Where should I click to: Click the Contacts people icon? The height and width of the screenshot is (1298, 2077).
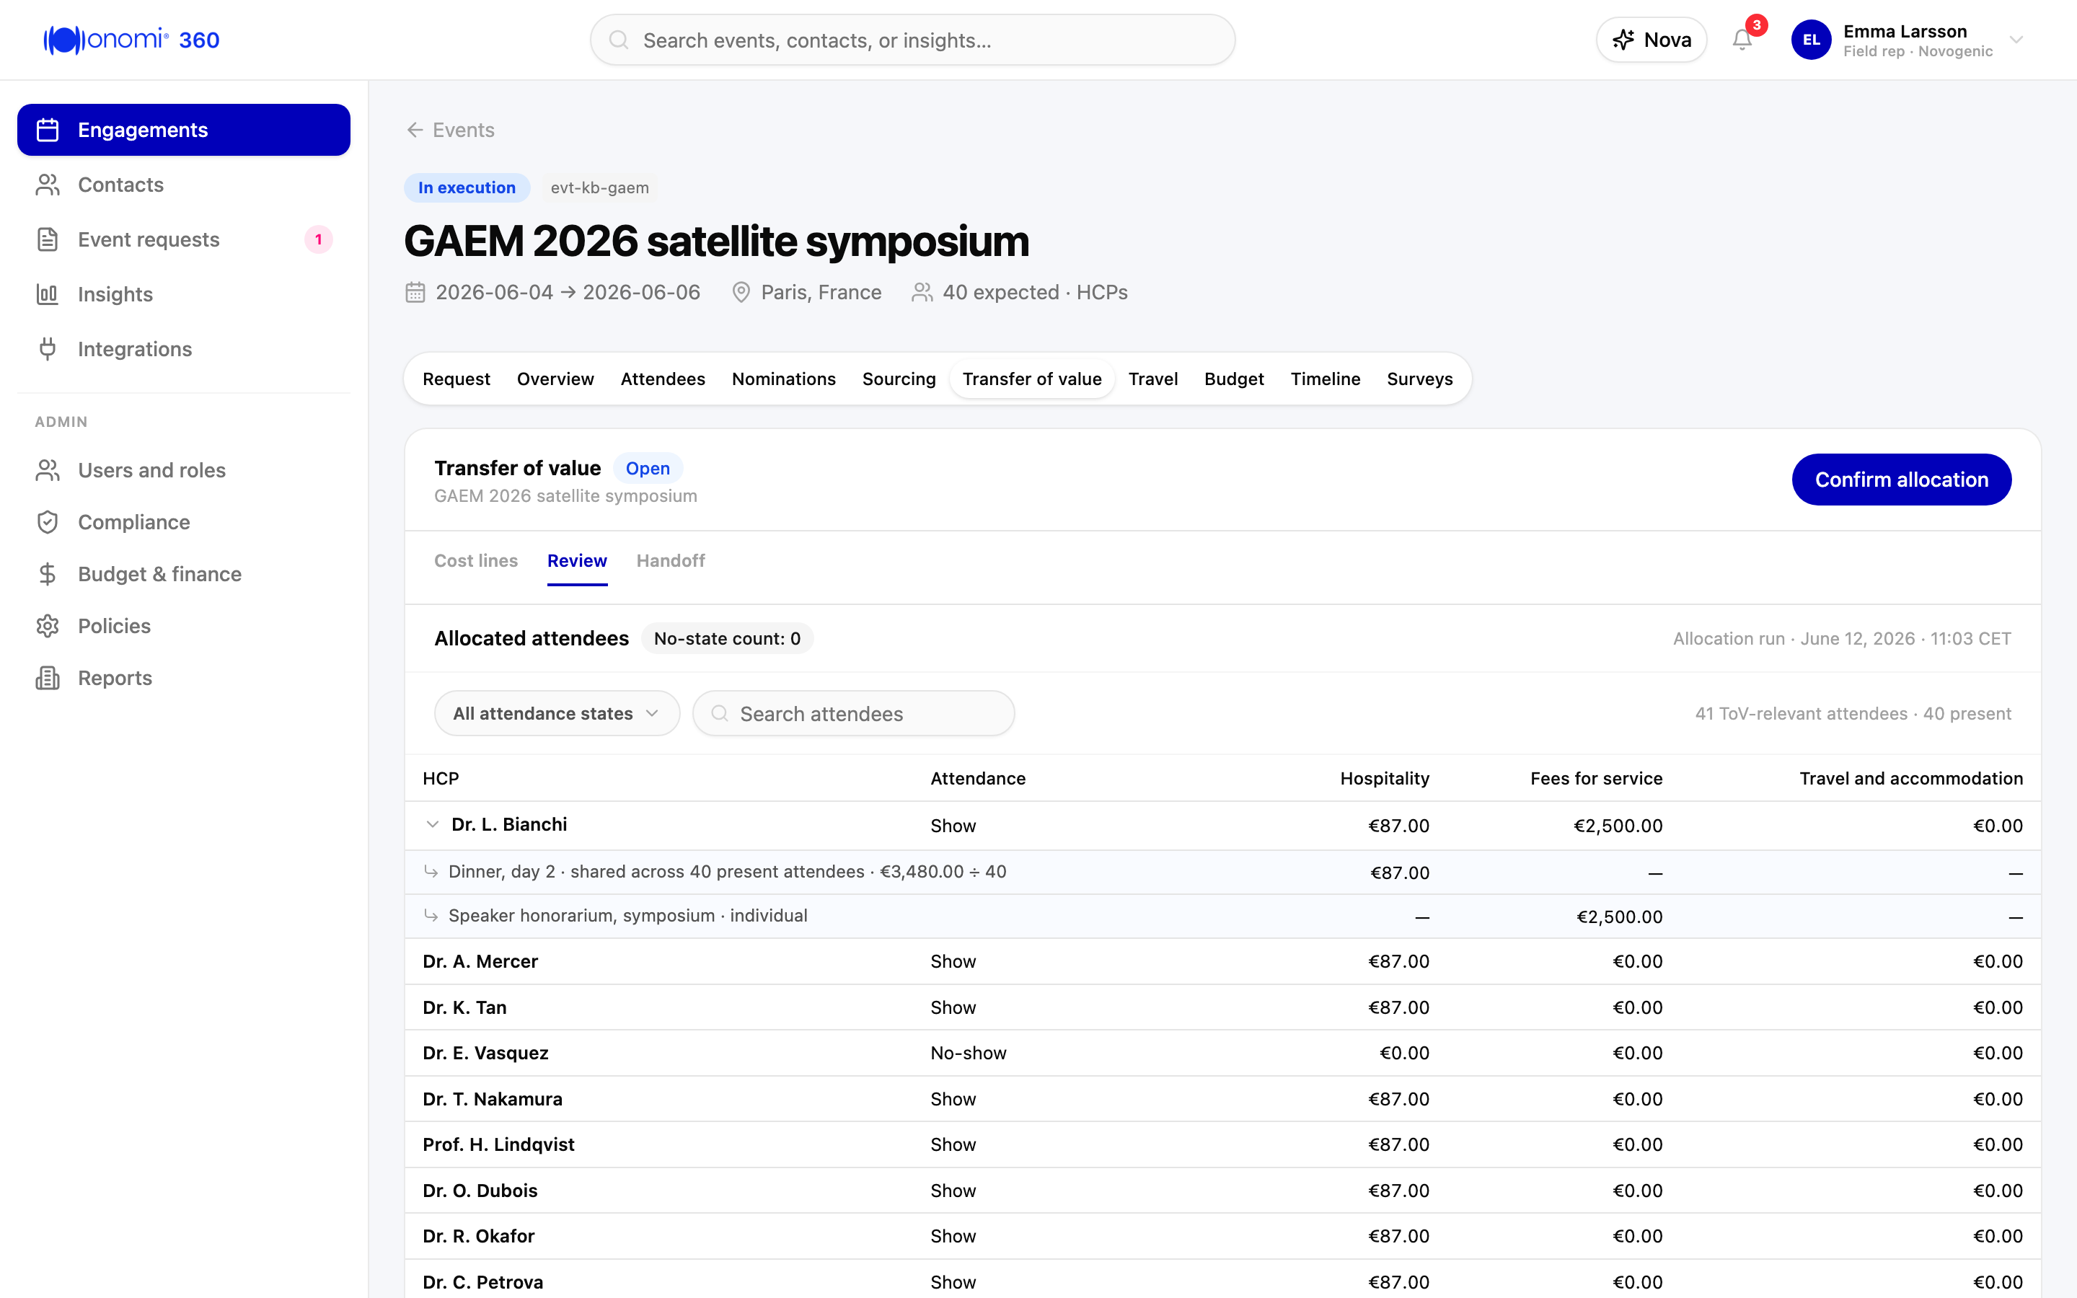(x=48, y=185)
